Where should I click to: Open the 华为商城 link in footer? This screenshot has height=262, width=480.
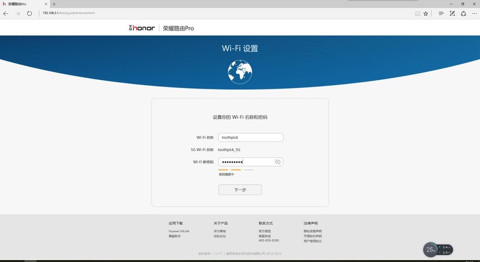[220, 231]
